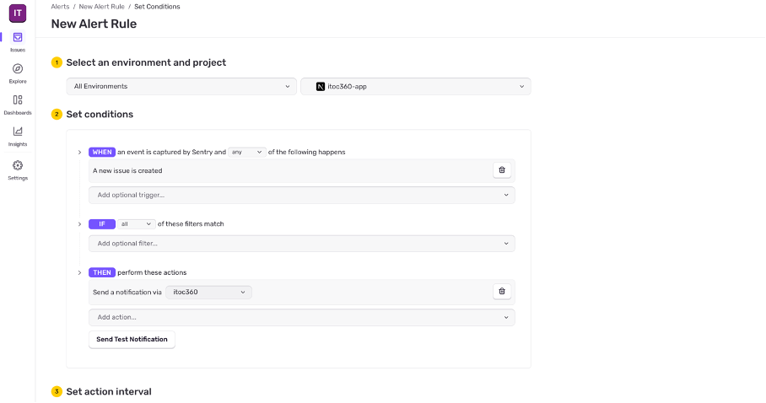Viewport: 766px width, 403px height.
Task: Collapse the WHEN conditions chevron
Action: point(79,153)
